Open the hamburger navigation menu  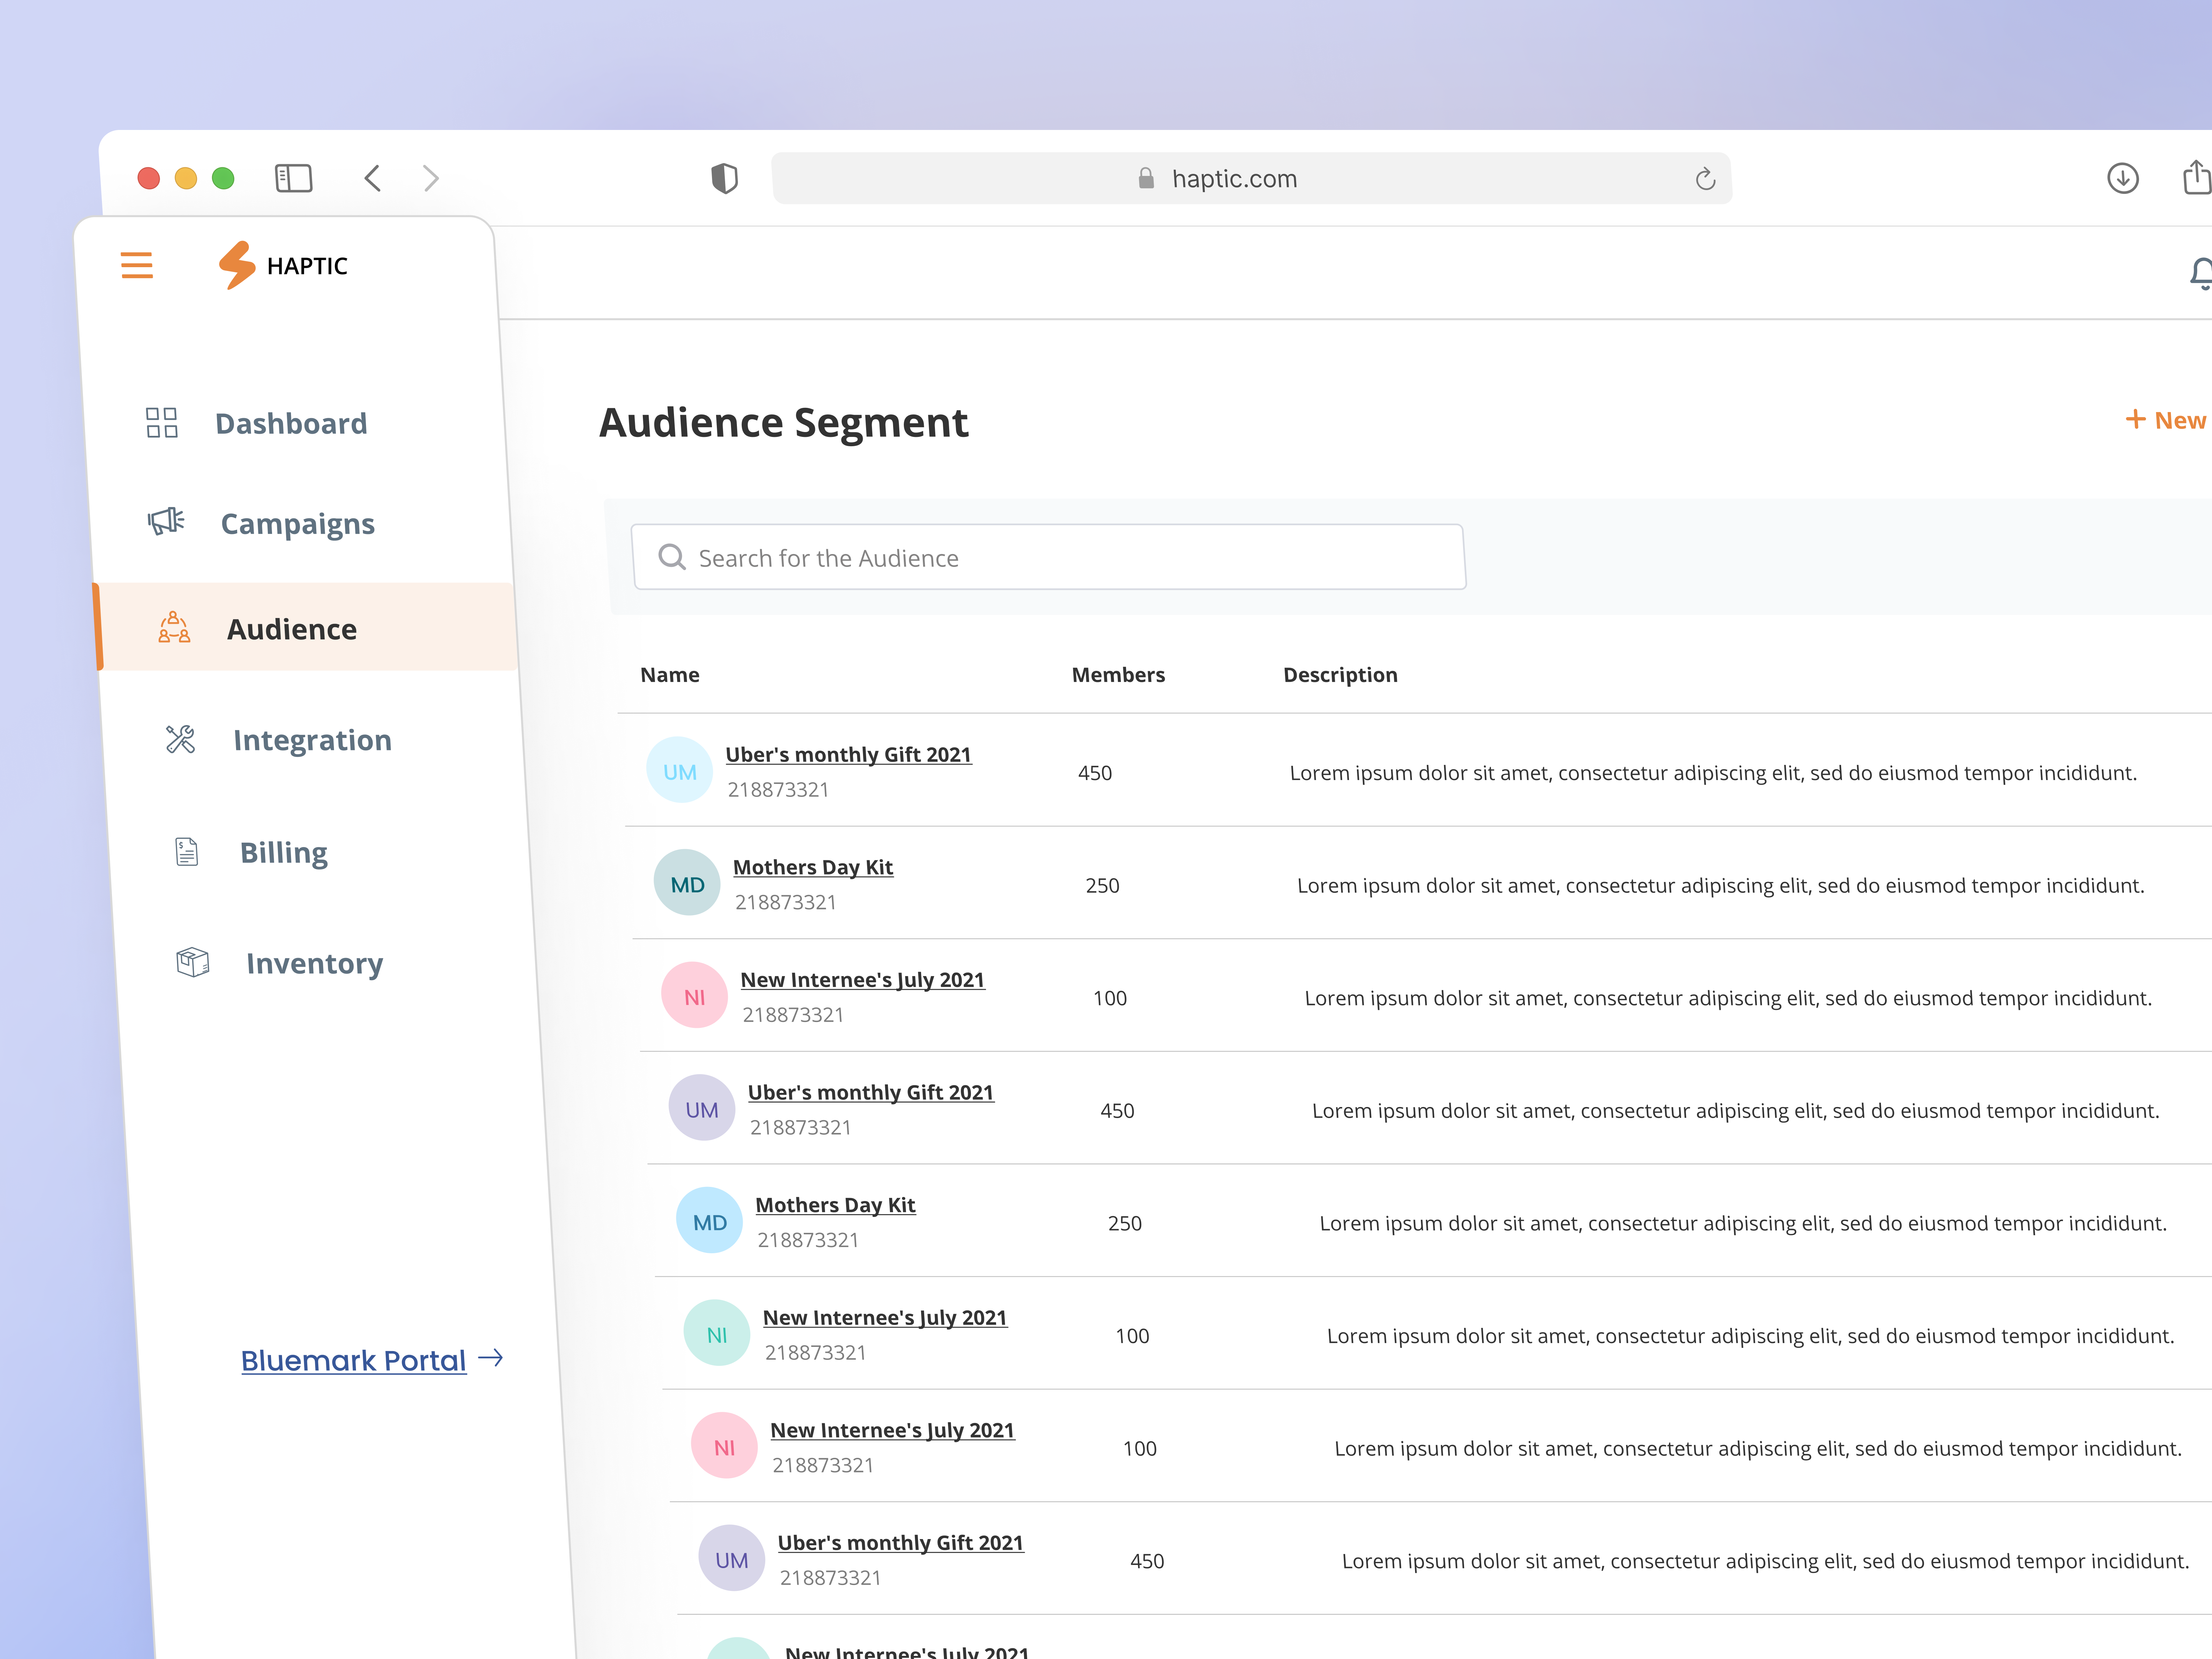137,265
